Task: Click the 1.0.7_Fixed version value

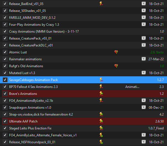Action: point(156,128)
